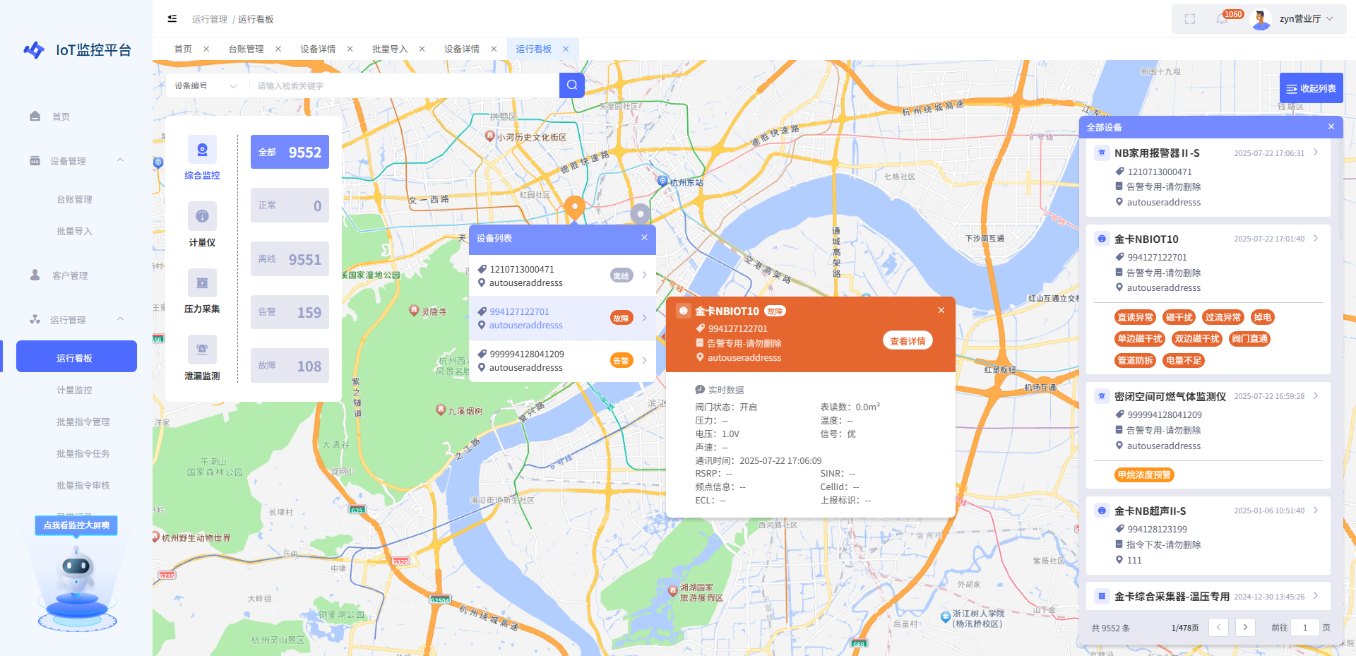Screen dimensions: 1356x656
Task: Click the 查看详情 button
Action: pyautogui.click(x=908, y=341)
